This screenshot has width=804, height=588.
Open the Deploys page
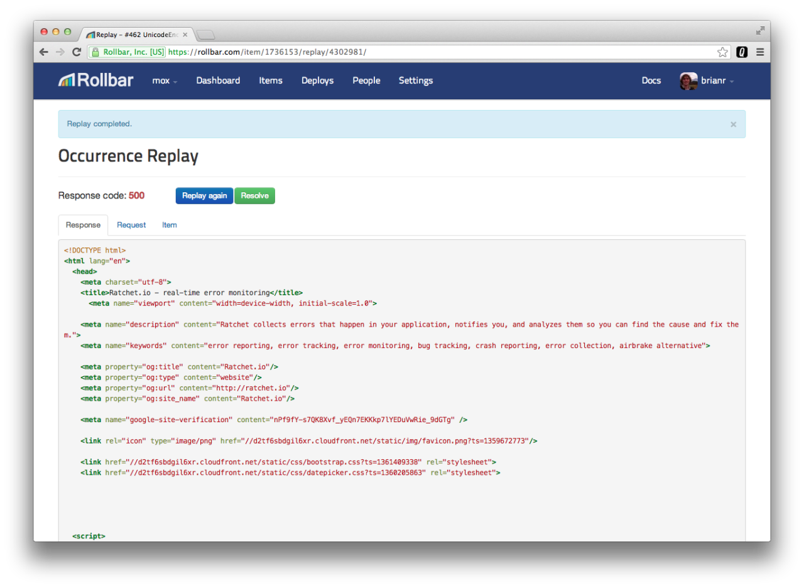point(317,80)
